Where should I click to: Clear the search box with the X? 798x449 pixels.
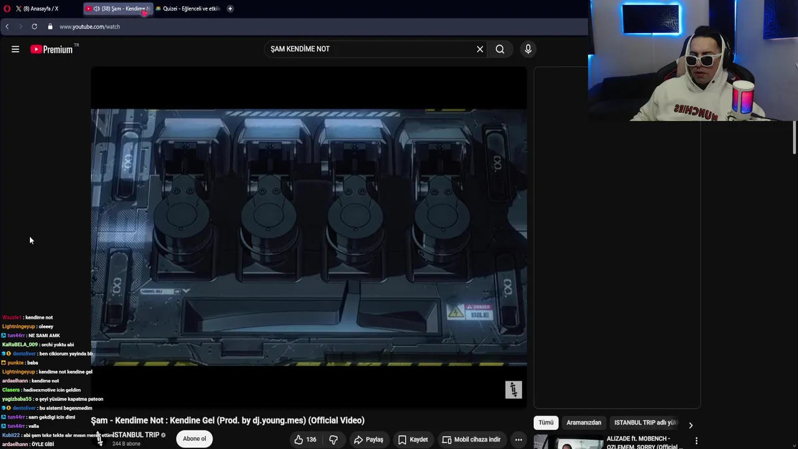(480, 49)
